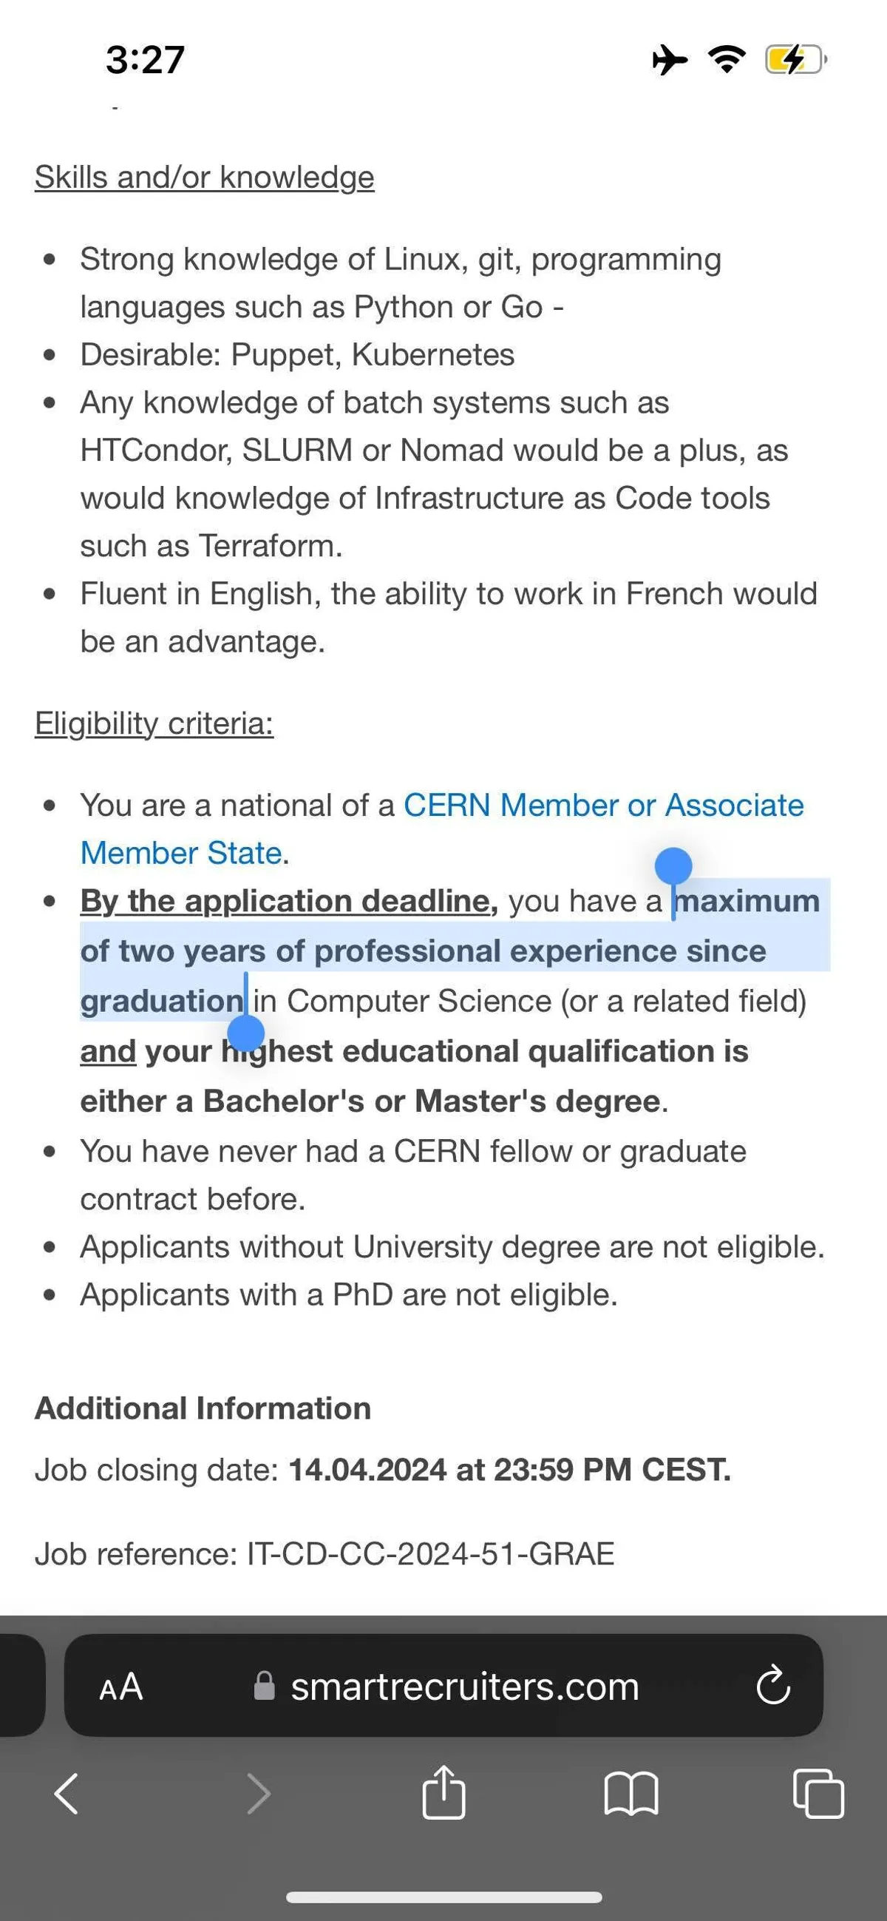Image resolution: width=887 pixels, height=1921 pixels.
Task: Tap the Eligibility criteria heading
Action: [154, 723]
